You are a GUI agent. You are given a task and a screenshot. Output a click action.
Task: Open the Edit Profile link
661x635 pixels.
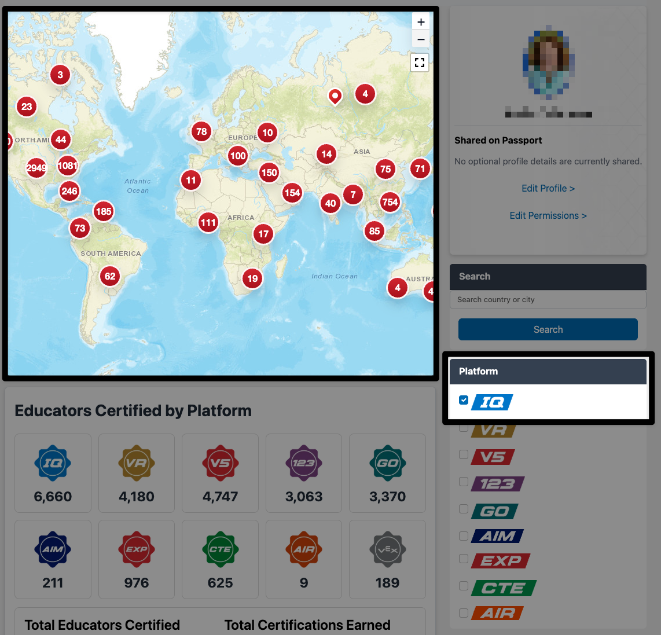[548, 188]
